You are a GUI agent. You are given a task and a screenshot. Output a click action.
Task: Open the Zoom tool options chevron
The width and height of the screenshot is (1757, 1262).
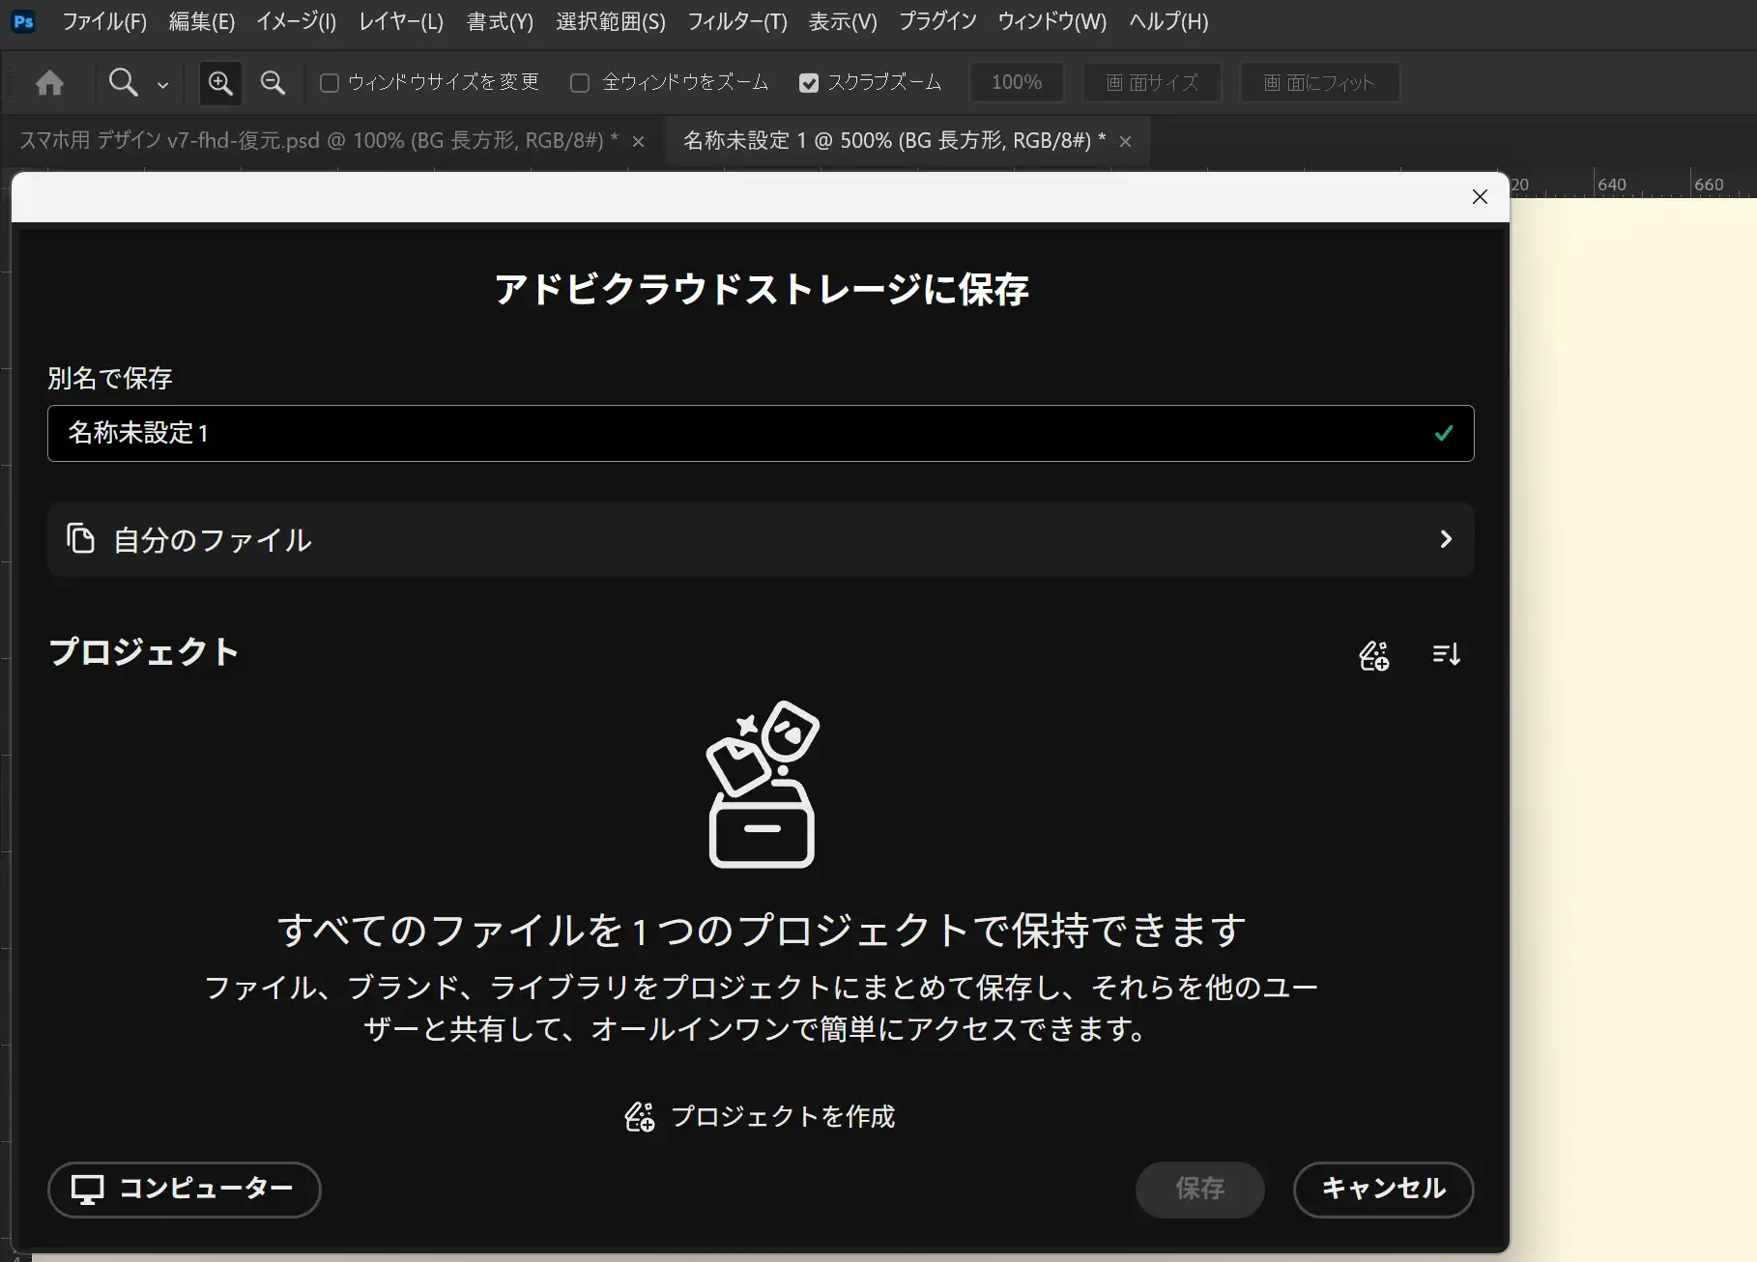[x=162, y=85]
